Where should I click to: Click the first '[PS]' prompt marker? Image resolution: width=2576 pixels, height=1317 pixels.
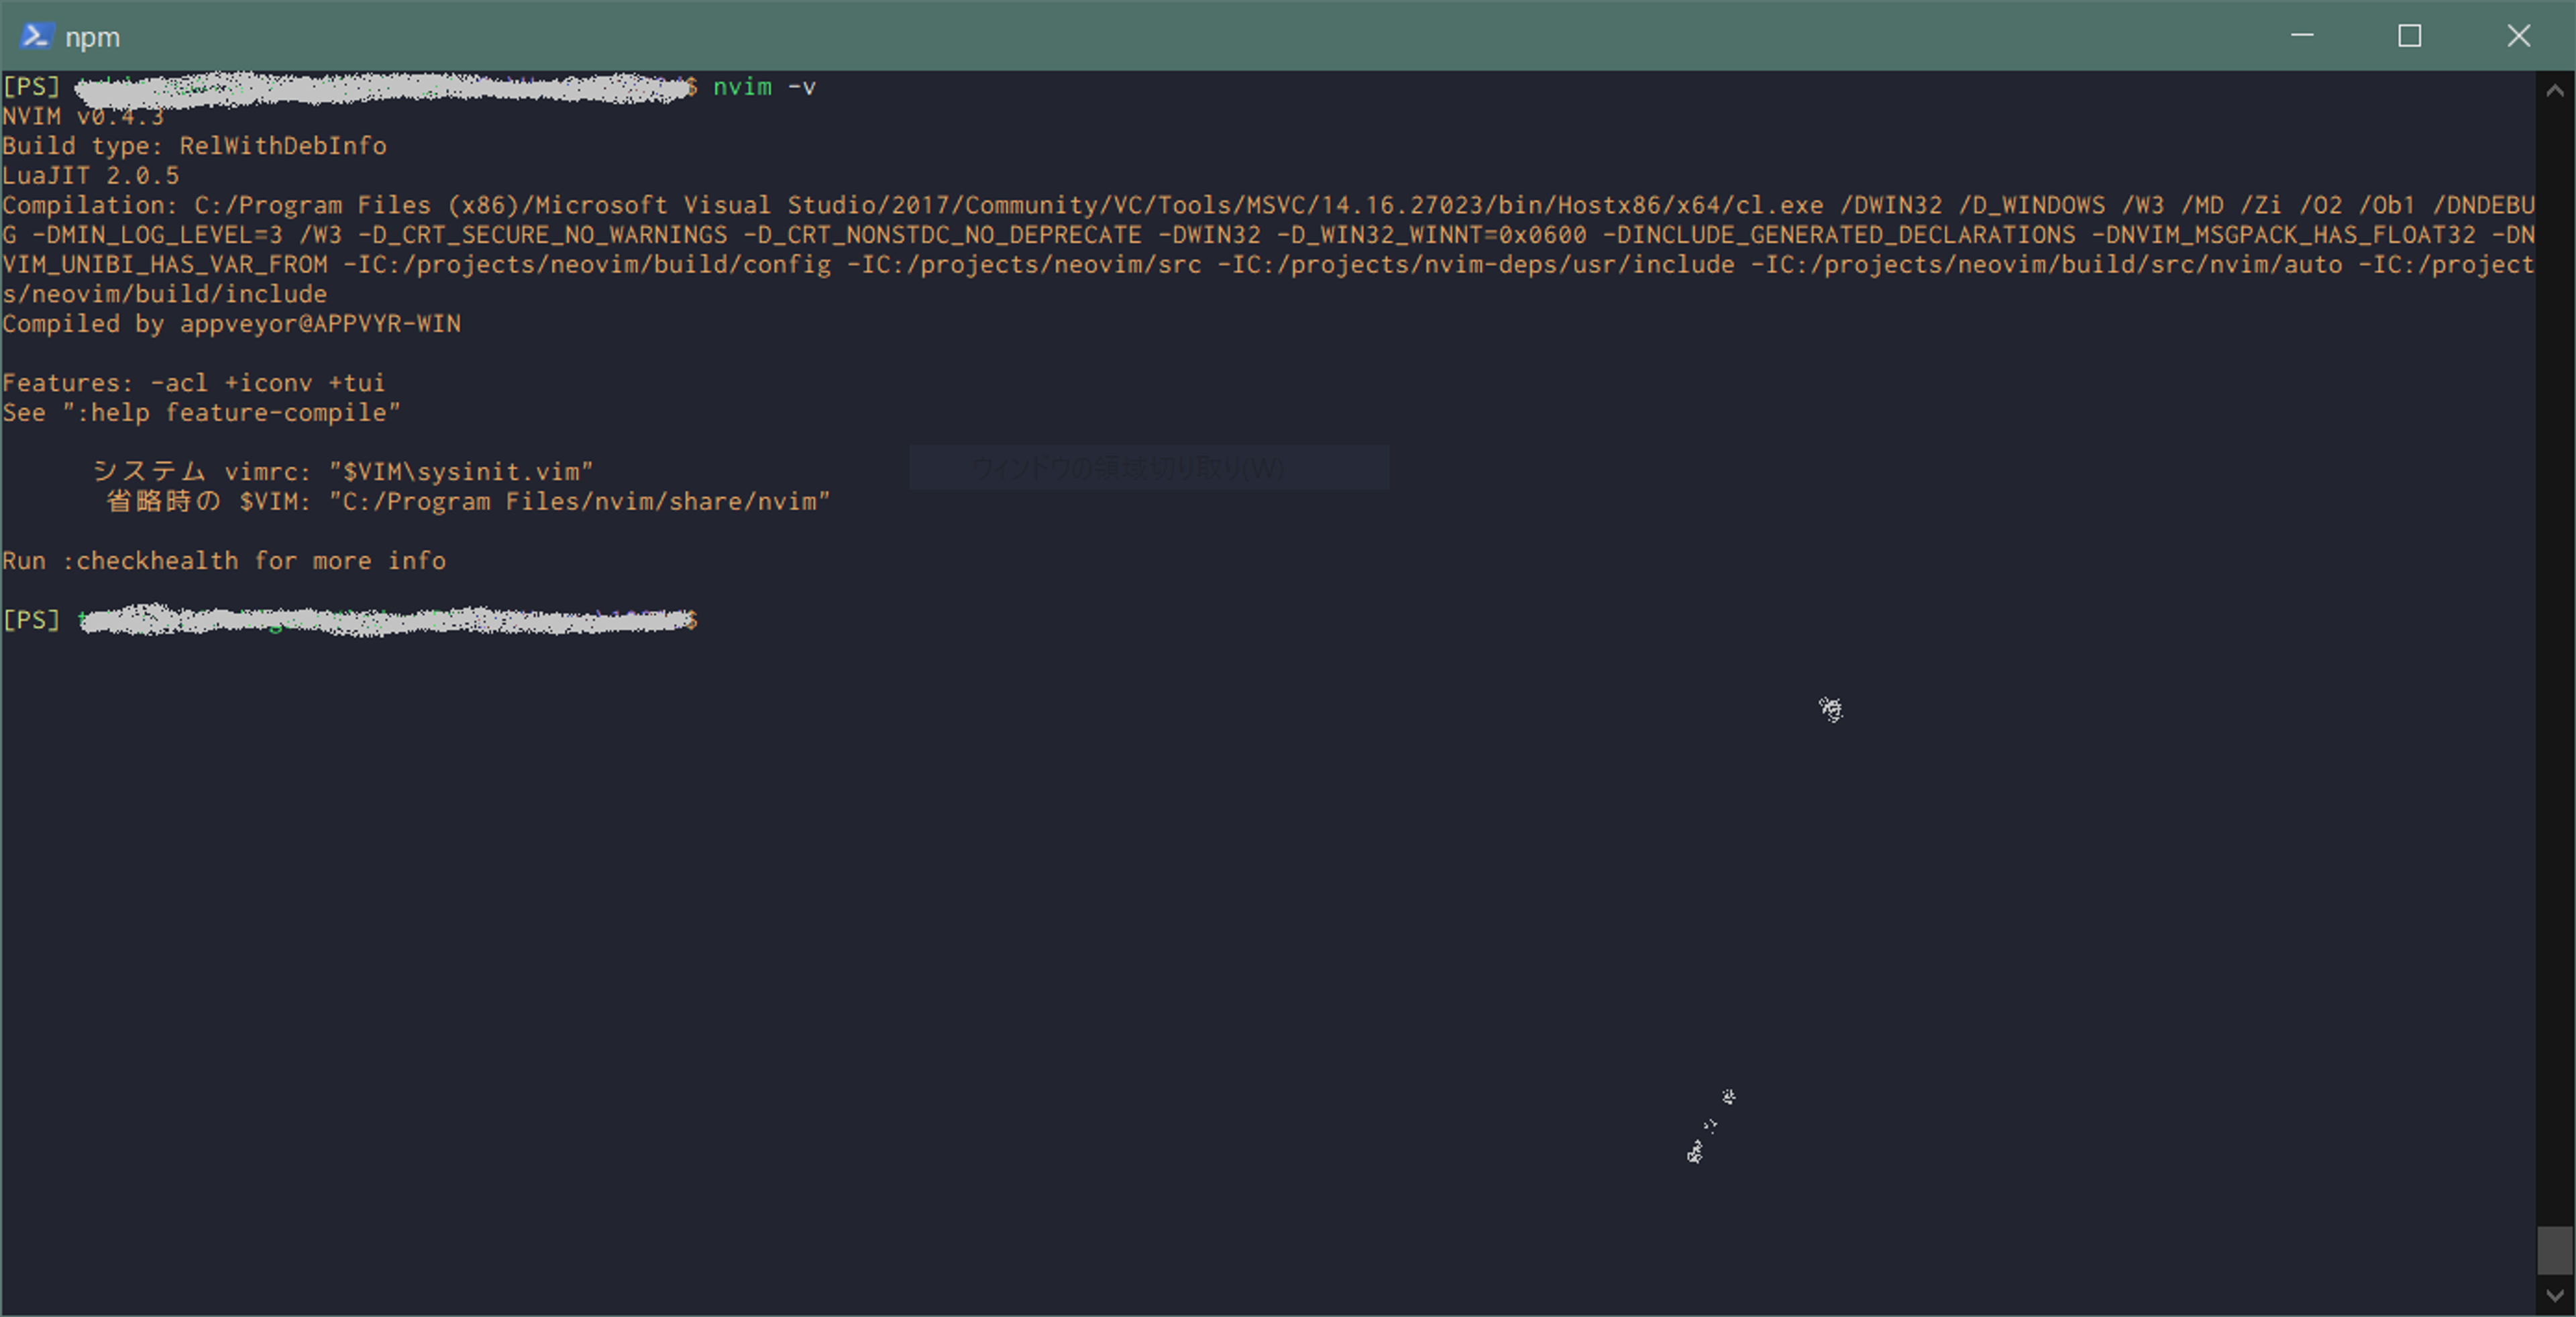tap(31, 87)
